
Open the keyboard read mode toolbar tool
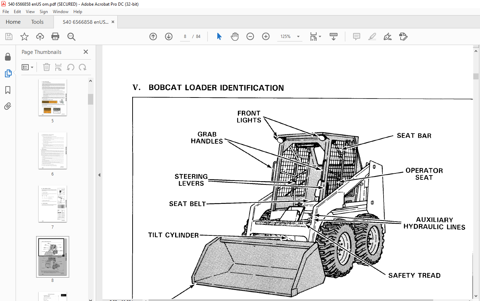333,37
